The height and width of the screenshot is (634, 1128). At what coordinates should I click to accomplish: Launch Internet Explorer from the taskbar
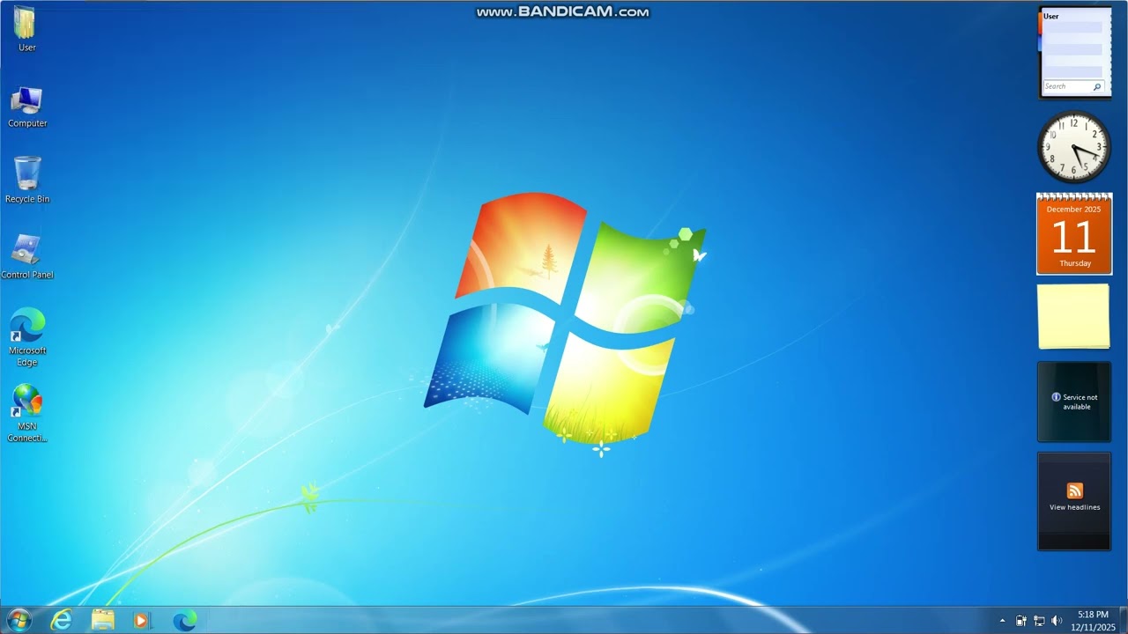pos(61,620)
